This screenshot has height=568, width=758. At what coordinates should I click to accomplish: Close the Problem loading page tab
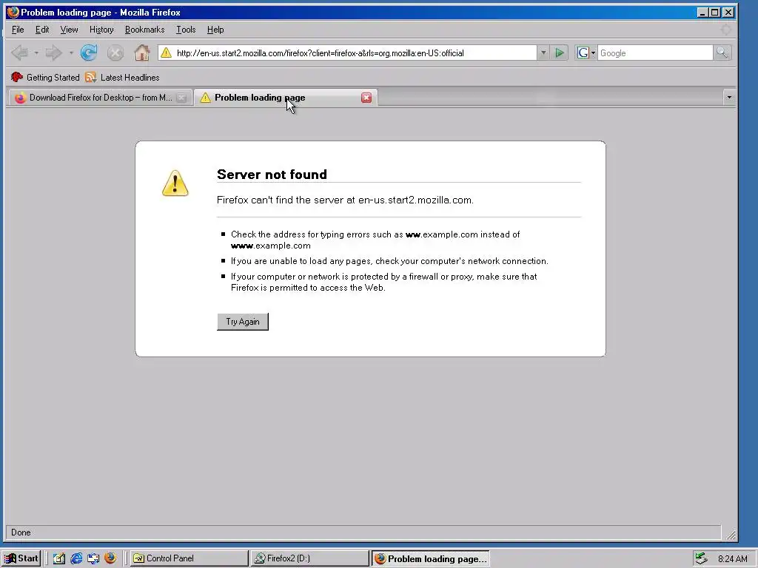tap(366, 98)
